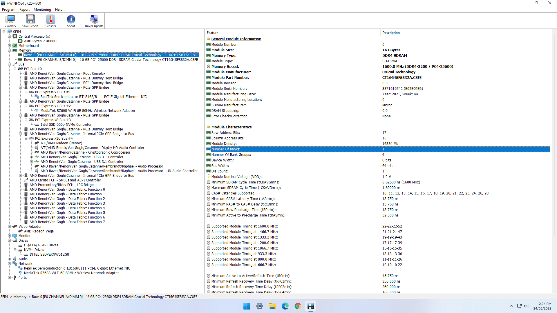Collapse the PCI Bus #0 node
The width and height of the screenshot is (557, 313).
(15, 69)
